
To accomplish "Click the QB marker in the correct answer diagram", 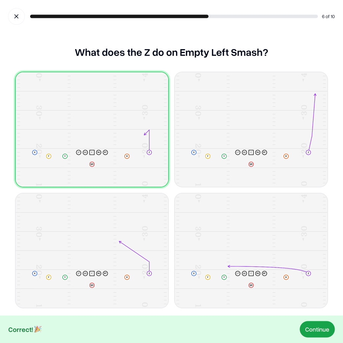I will [x=92, y=164].
